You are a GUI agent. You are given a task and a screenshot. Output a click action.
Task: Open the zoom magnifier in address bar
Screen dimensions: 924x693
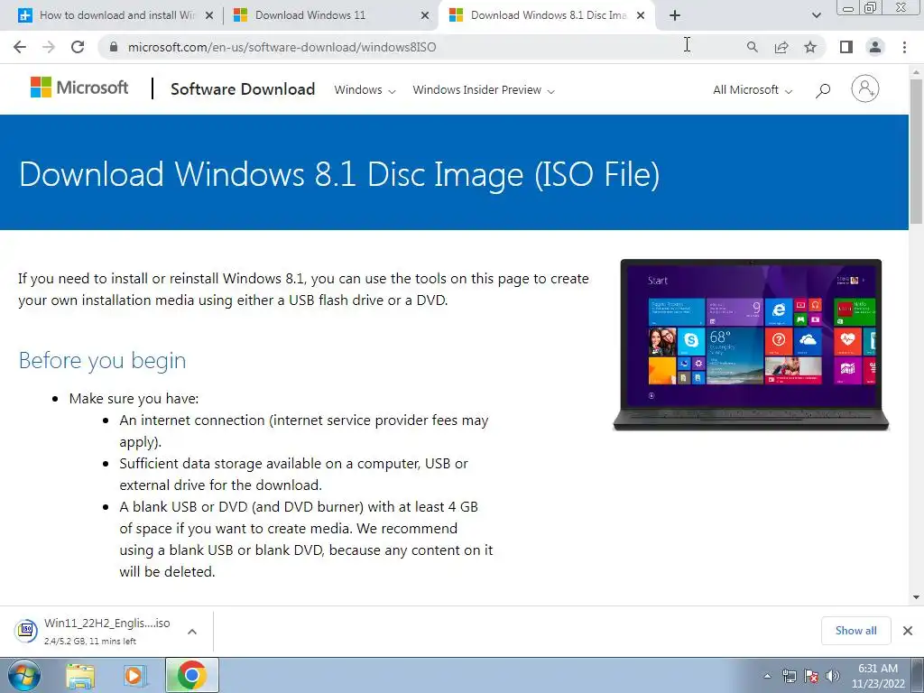pos(752,47)
